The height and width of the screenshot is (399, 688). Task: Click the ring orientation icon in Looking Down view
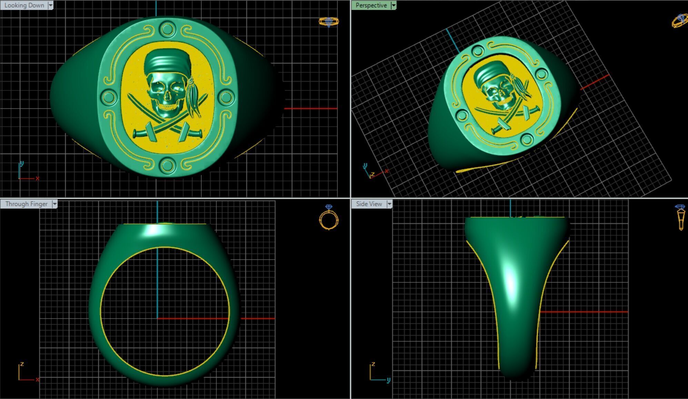point(329,22)
